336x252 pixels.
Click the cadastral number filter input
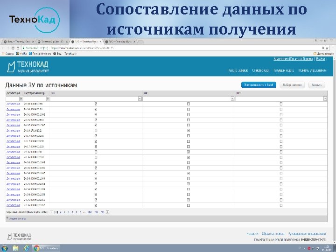(x=35, y=98)
